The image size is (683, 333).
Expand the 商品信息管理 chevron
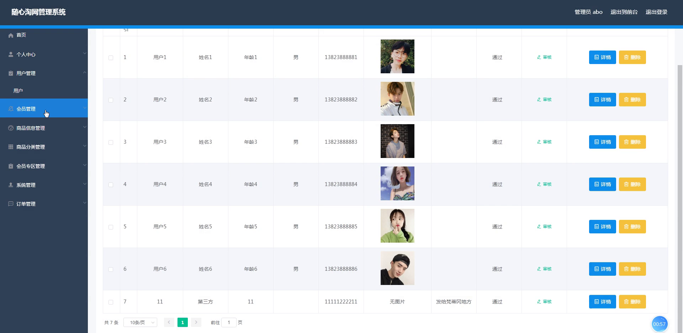click(85, 127)
